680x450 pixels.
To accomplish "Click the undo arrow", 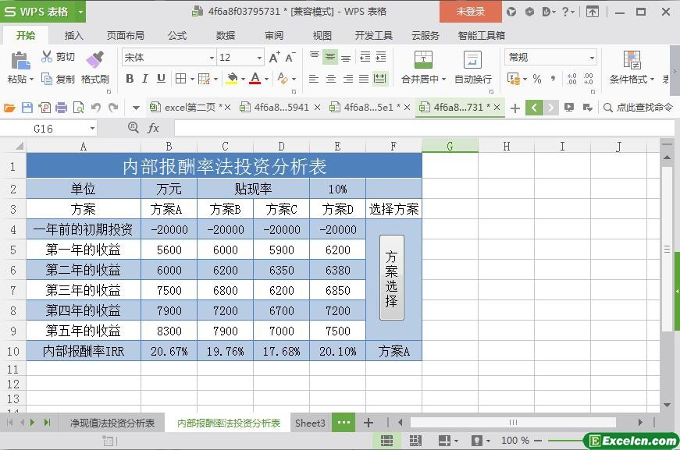I will pyautogui.click(x=96, y=108).
